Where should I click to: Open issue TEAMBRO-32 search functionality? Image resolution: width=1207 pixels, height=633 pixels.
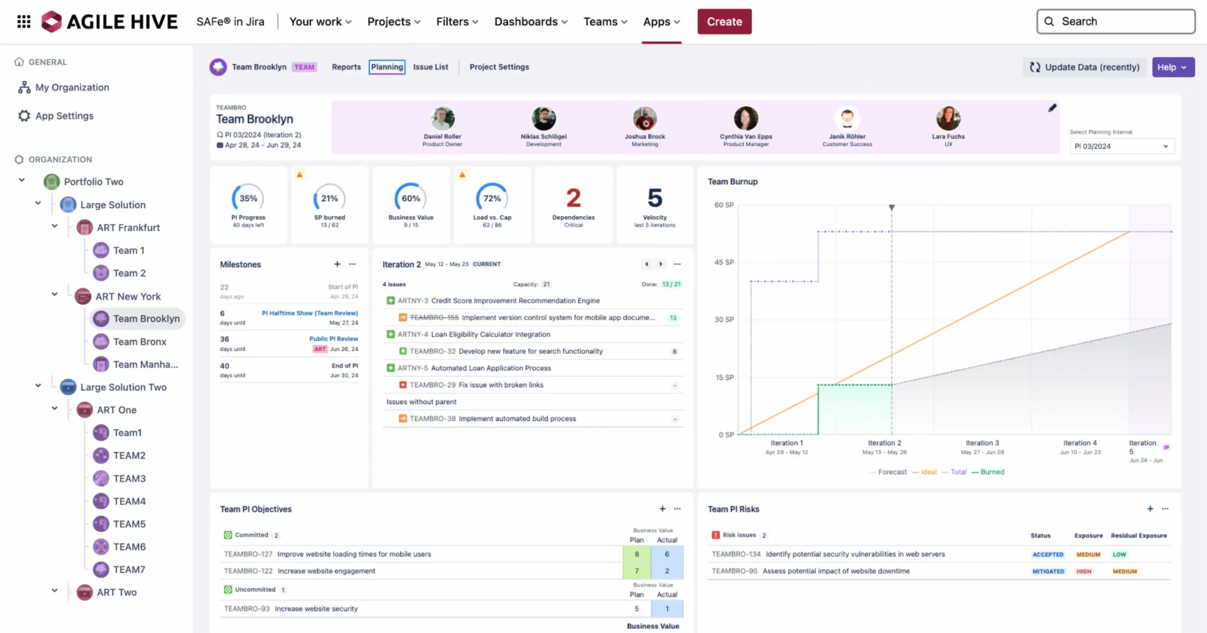coord(533,352)
